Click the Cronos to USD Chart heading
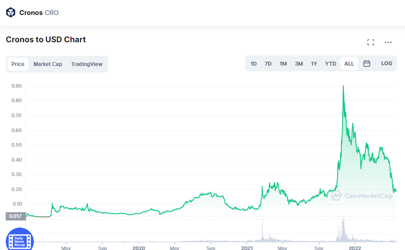The height and width of the screenshot is (250, 405). (46, 40)
